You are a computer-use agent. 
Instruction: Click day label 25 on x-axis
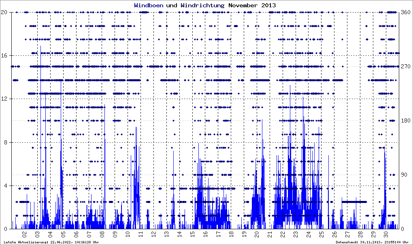coord(321,234)
